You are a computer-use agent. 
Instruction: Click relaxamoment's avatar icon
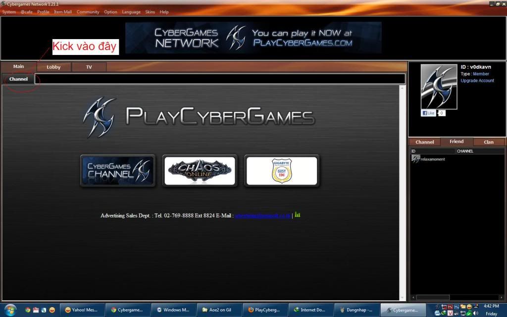[415, 159]
